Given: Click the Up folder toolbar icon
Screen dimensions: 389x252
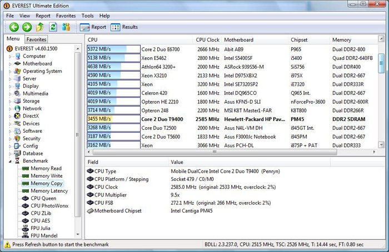Looking at the screenshot, I should (x=40, y=27).
